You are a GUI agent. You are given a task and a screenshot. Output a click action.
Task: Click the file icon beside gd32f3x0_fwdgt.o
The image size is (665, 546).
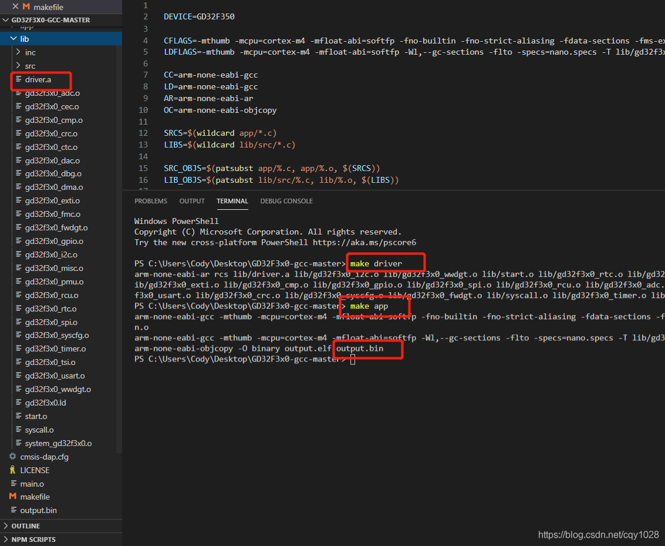click(19, 227)
